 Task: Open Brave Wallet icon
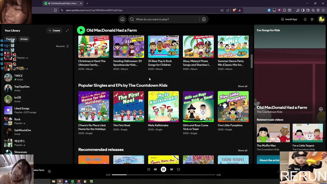tap(308, 10)
